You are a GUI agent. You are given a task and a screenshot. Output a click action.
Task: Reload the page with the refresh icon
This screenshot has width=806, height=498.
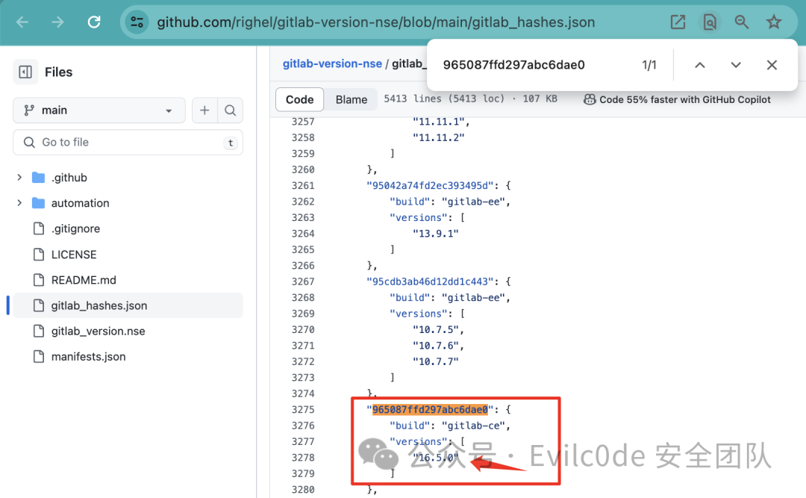click(x=94, y=22)
